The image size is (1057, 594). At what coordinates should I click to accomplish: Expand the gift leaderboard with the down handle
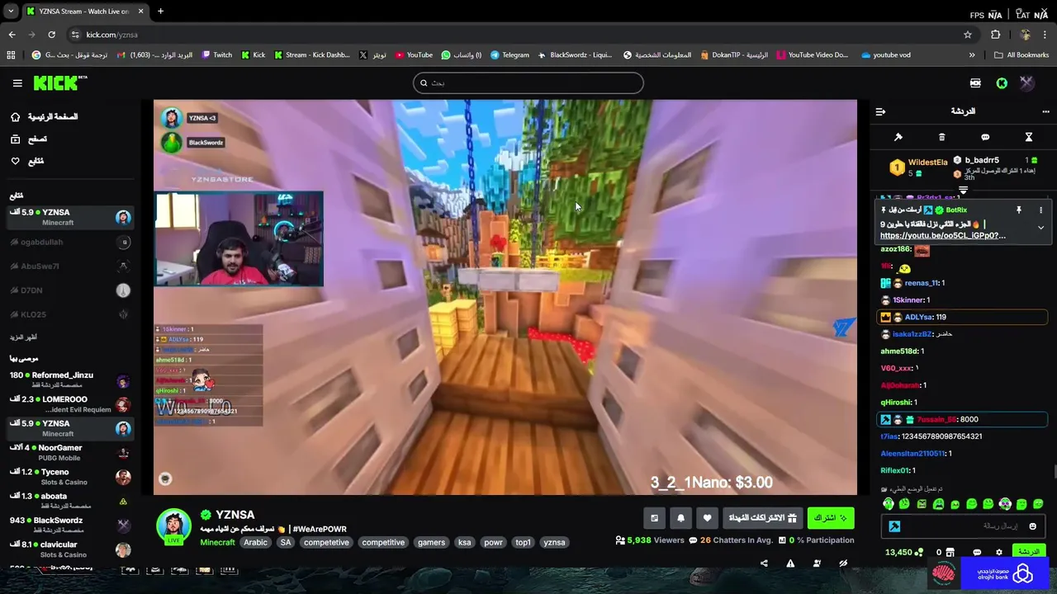(x=963, y=191)
